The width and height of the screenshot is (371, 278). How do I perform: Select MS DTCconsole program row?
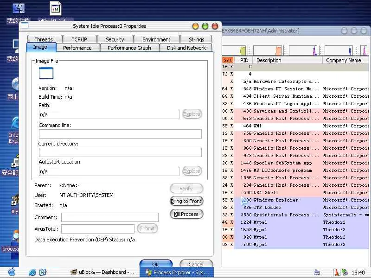point(295,170)
